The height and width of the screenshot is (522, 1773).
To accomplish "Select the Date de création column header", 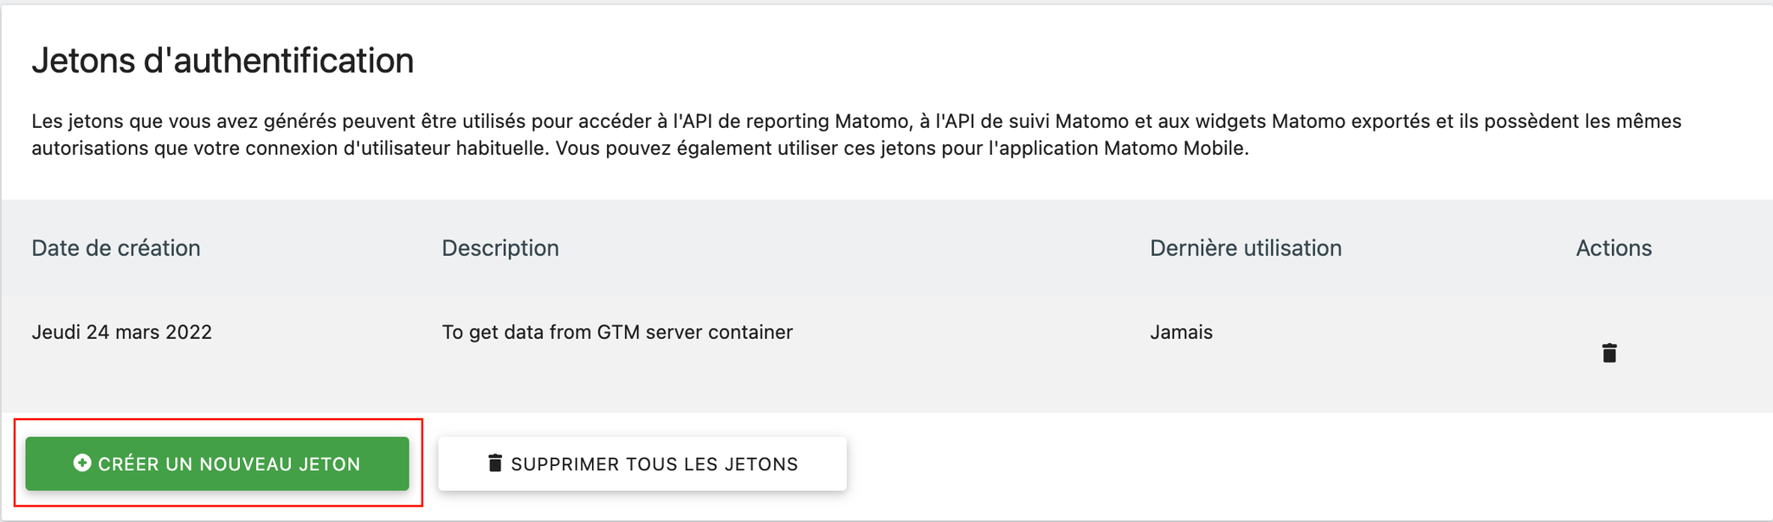I will (x=116, y=248).
